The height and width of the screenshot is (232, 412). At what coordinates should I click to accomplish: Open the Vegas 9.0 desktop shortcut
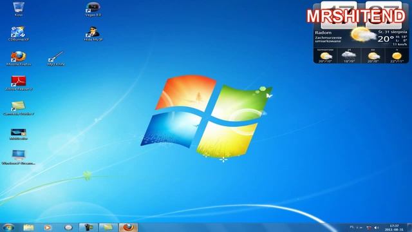pyautogui.click(x=93, y=9)
